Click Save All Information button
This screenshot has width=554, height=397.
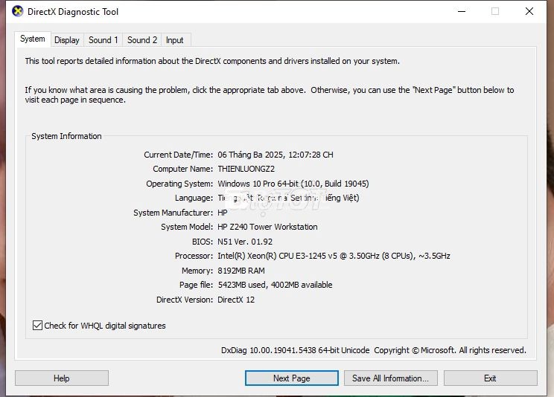coord(391,378)
